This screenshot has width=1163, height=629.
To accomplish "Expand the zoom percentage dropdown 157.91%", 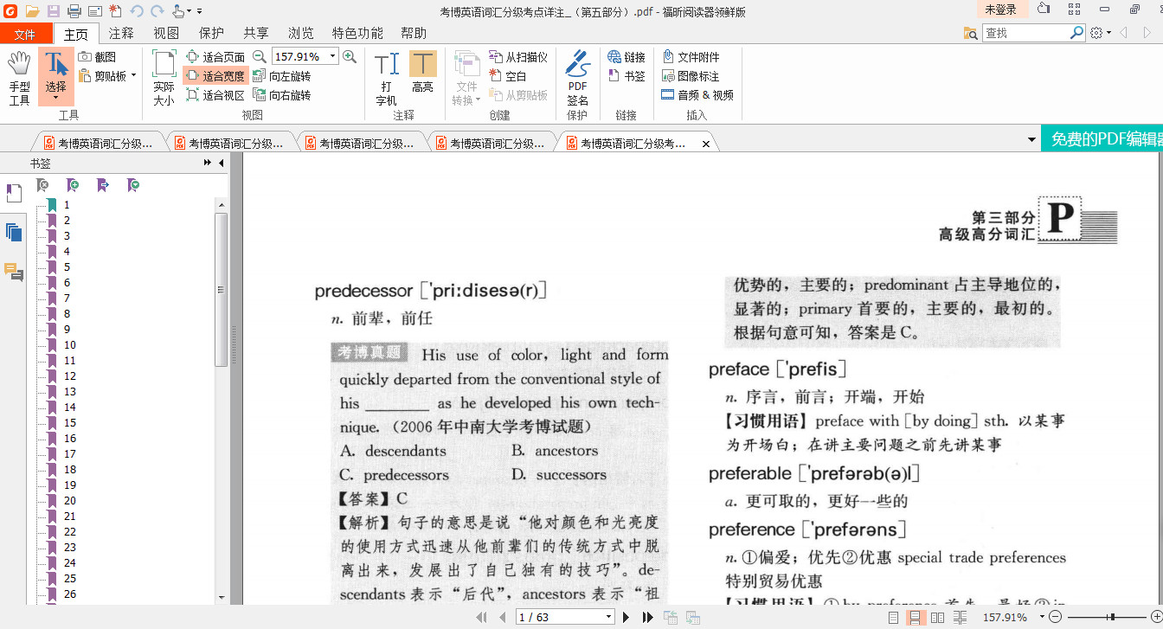I will (333, 56).
